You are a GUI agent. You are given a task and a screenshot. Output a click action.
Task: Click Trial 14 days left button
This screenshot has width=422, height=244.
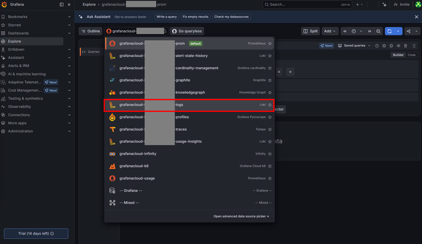tap(36, 233)
